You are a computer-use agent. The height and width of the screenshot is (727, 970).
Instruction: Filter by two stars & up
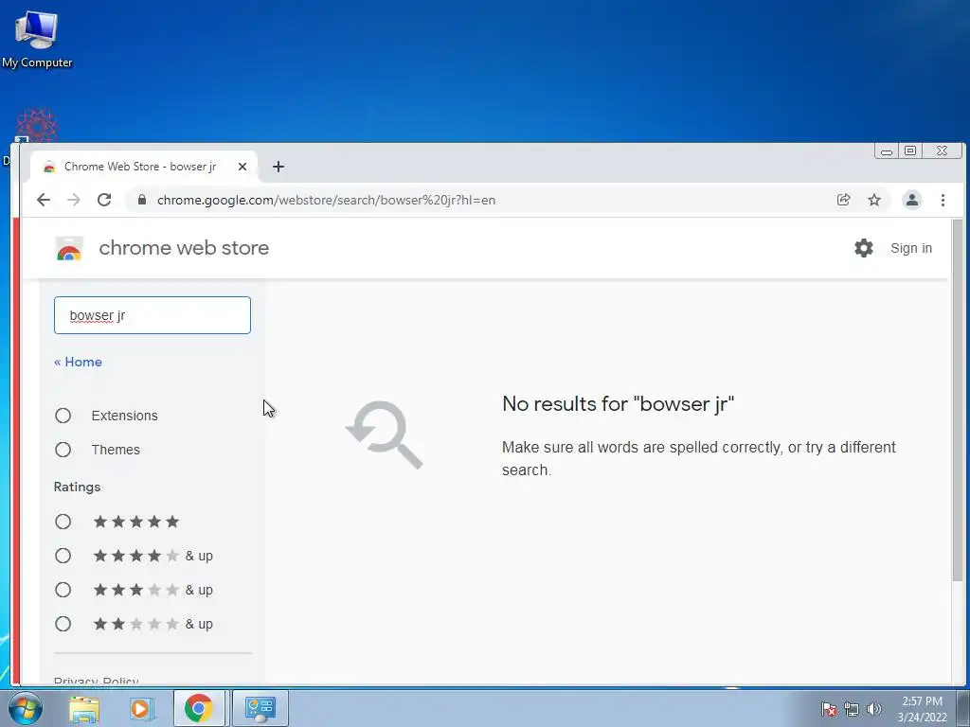[63, 624]
